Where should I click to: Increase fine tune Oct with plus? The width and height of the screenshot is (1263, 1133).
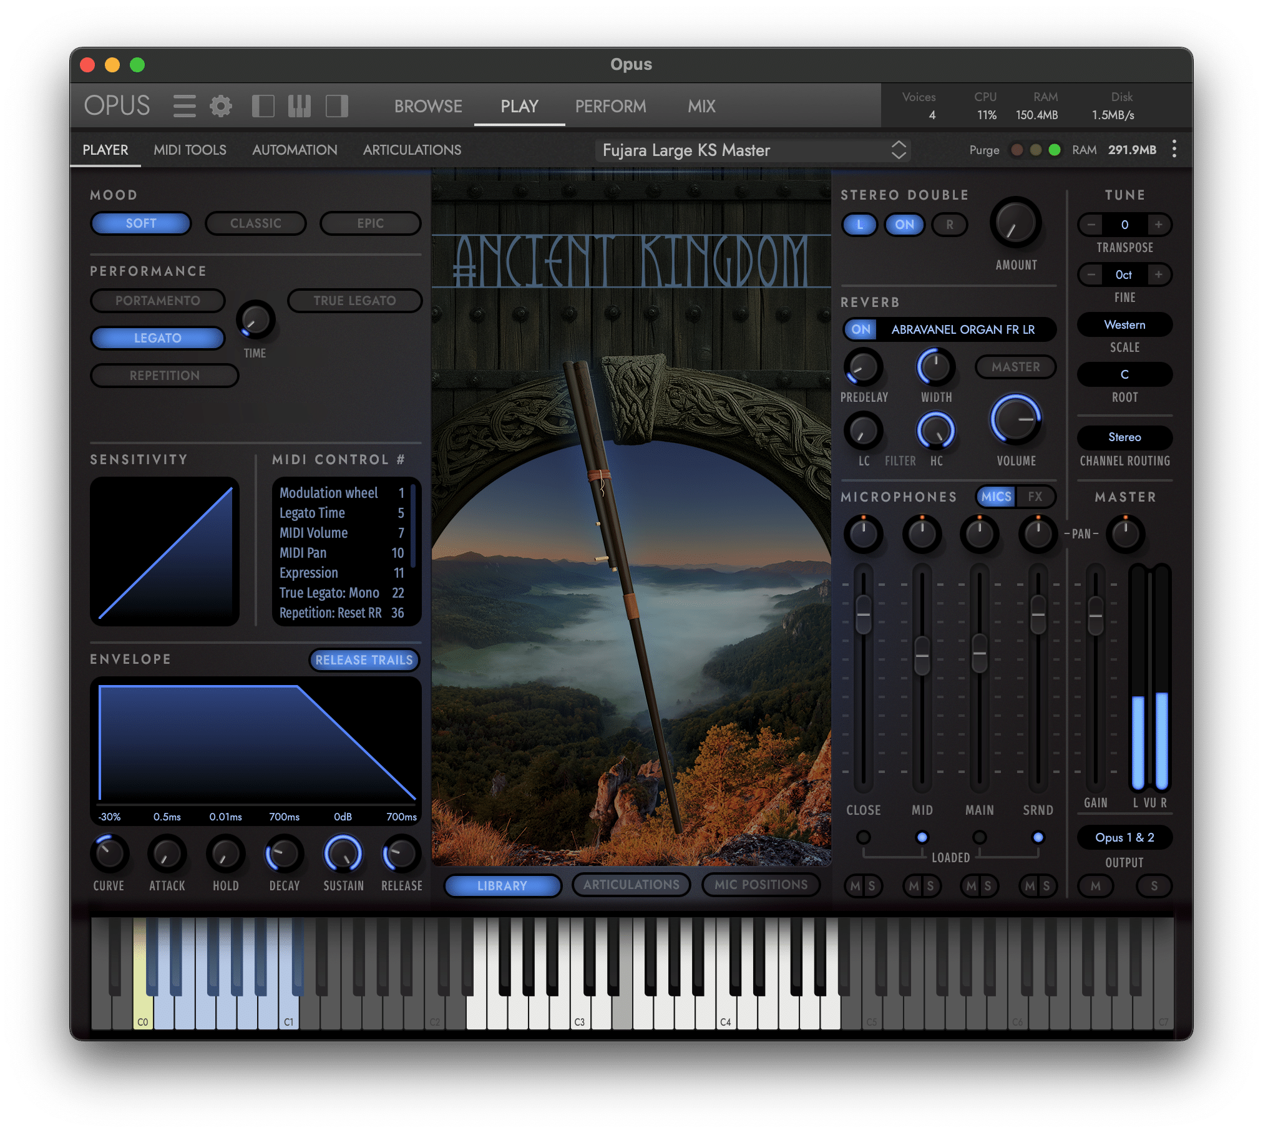(x=1158, y=275)
